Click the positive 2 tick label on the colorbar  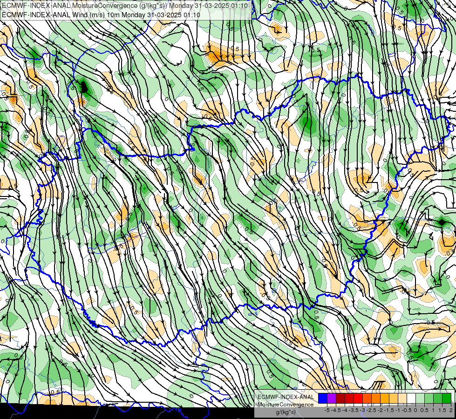pyautogui.click(x=451, y=410)
